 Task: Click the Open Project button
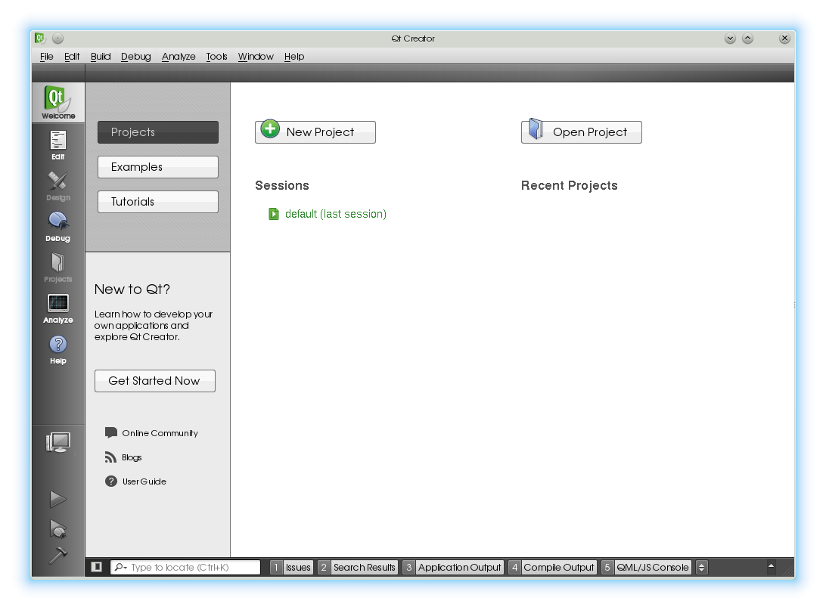582,132
